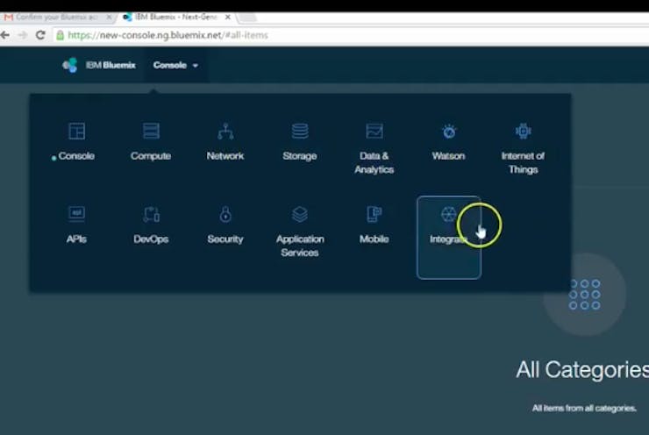The image size is (649, 435).
Task: Click the green padlock in address bar
Action: [x=60, y=35]
